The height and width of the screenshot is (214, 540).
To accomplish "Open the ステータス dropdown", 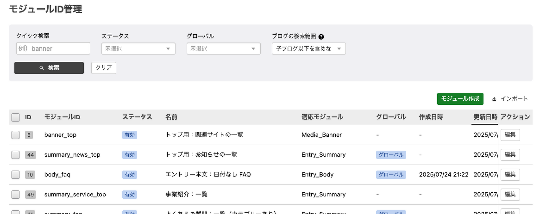I will pos(138,49).
